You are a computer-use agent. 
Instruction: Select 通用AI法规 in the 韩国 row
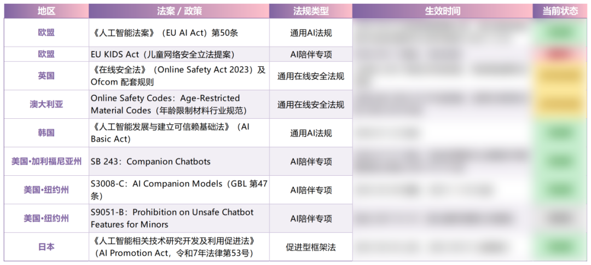coord(311,133)
